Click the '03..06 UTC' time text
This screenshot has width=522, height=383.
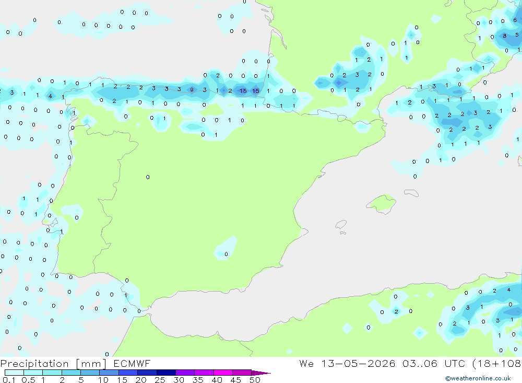point(433,364)
